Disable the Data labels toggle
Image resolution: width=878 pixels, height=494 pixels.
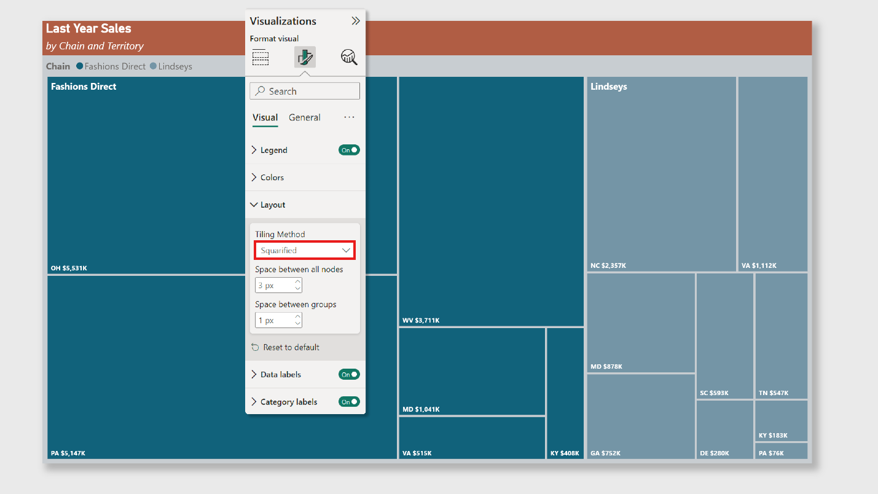tap(349, 374)
